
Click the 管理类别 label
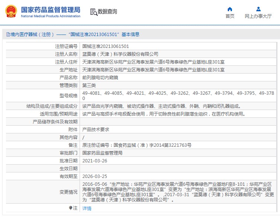68,85
